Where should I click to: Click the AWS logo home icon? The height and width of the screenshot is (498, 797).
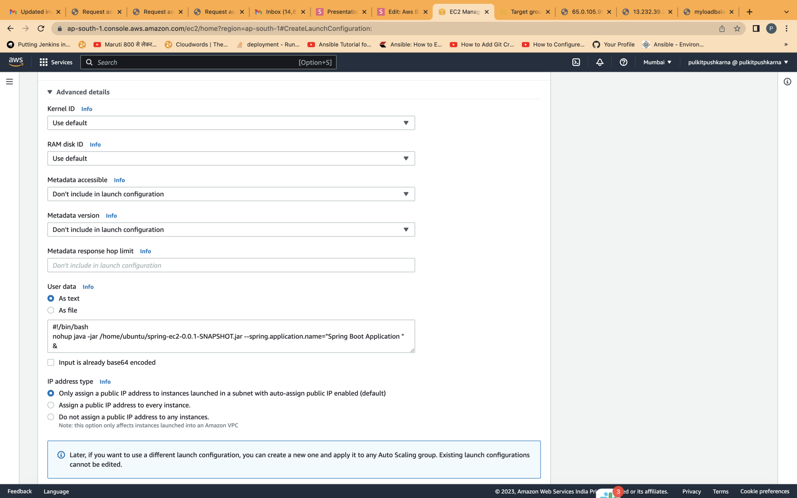pyautogui.click(x=16, y=62)
